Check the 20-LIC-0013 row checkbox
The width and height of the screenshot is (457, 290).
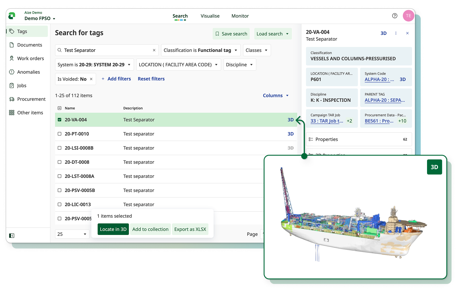point(60,204)
